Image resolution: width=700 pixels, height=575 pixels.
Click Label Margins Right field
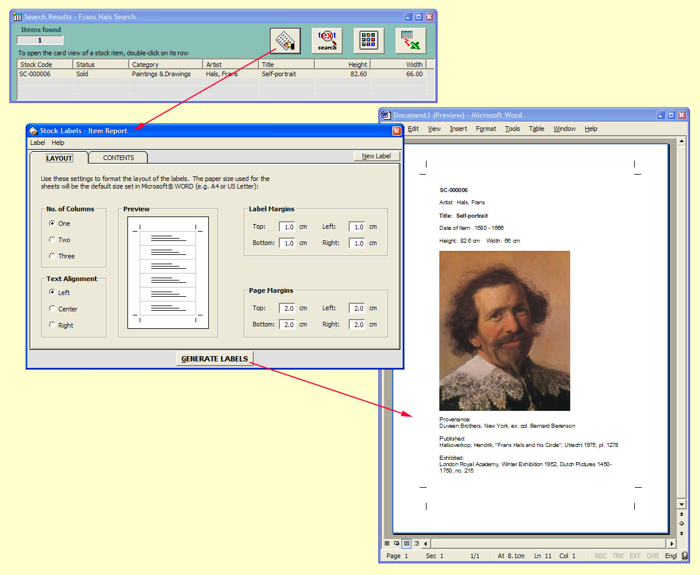(x=357, y=243)
